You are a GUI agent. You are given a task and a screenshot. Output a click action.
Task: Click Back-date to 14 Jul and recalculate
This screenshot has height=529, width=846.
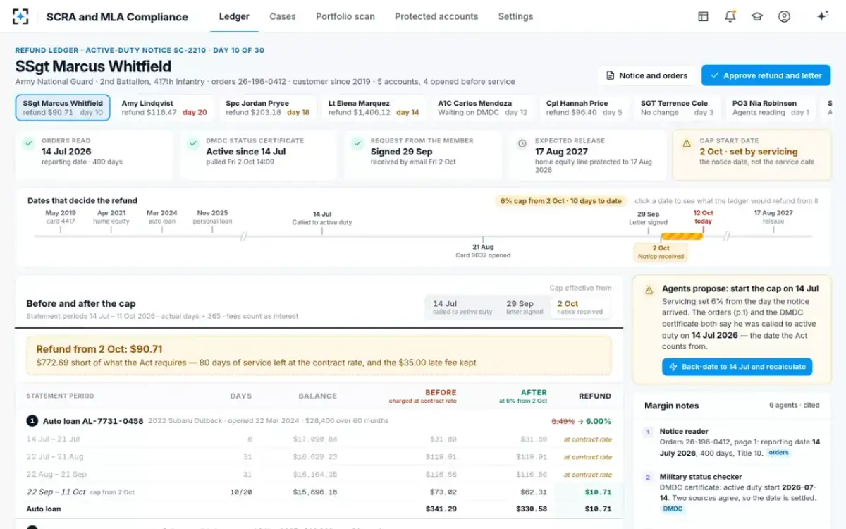pos(737,367)
